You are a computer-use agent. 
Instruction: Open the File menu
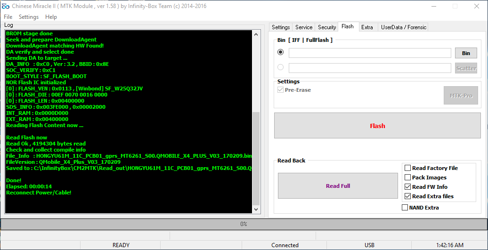8,17
